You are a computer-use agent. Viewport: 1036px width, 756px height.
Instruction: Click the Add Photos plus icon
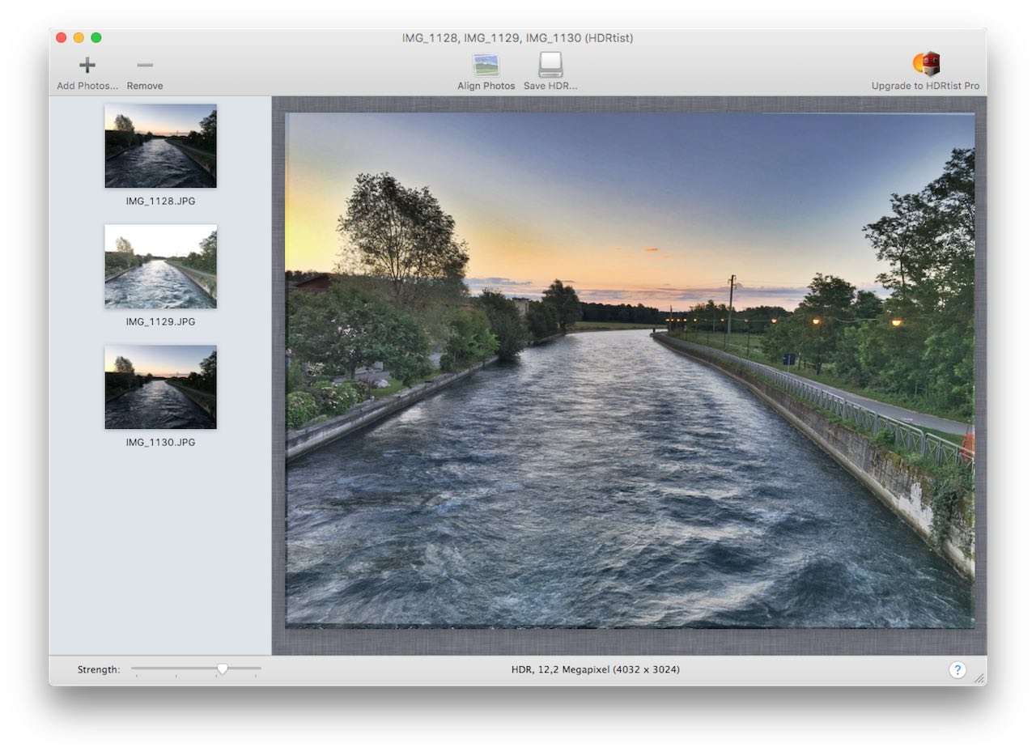(87, 66)
